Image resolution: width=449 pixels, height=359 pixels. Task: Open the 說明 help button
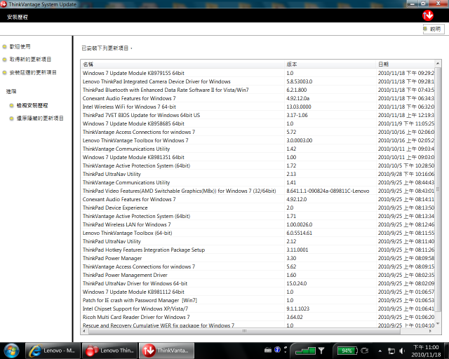tap(434, 29)
